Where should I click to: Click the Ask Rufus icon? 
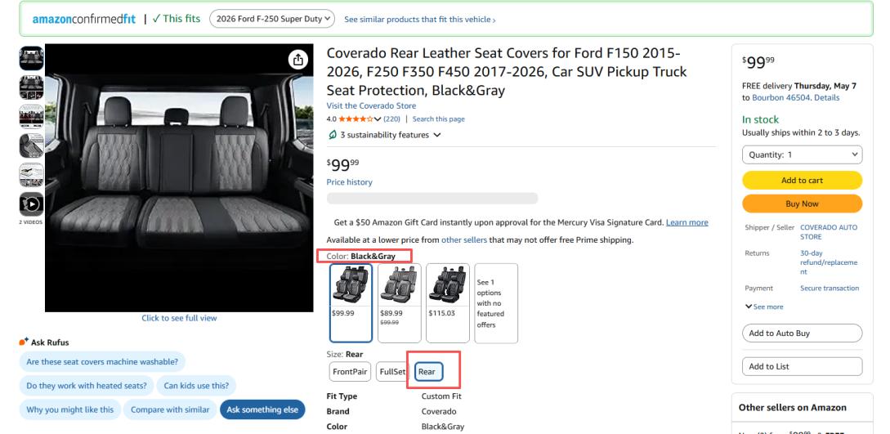pos(24,342)
